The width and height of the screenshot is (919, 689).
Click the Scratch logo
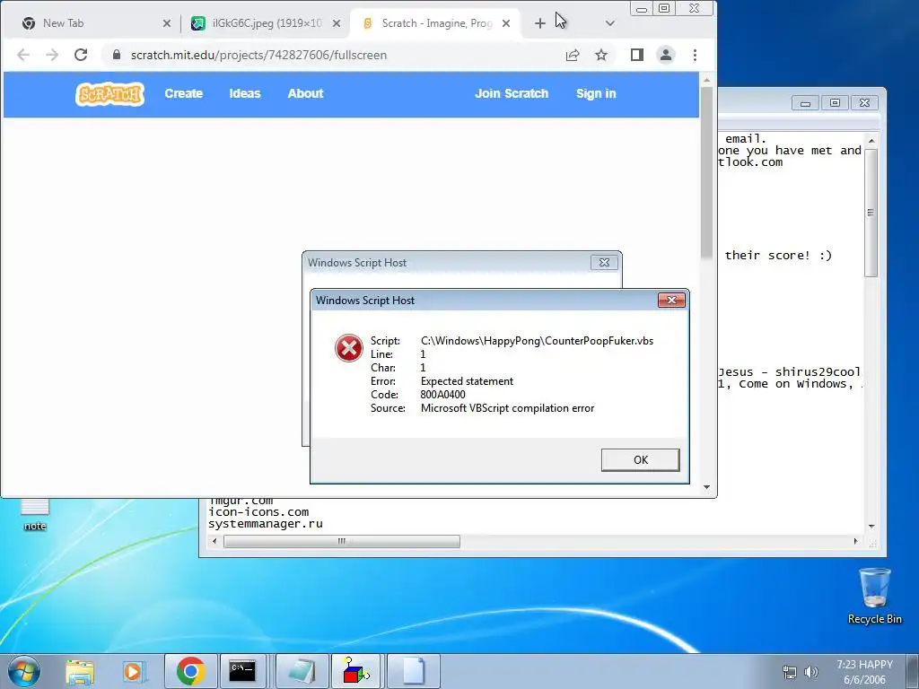[110, 93]
